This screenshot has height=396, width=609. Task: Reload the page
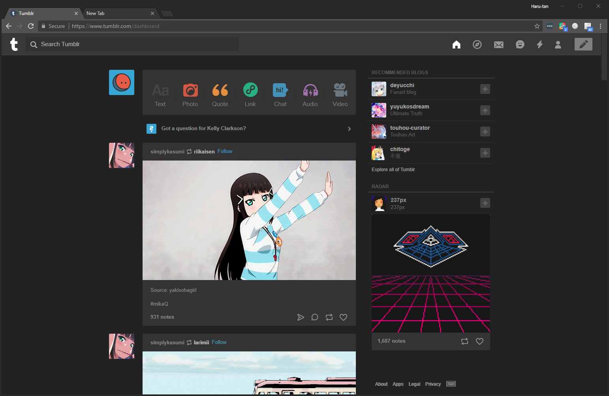(31, 26)
